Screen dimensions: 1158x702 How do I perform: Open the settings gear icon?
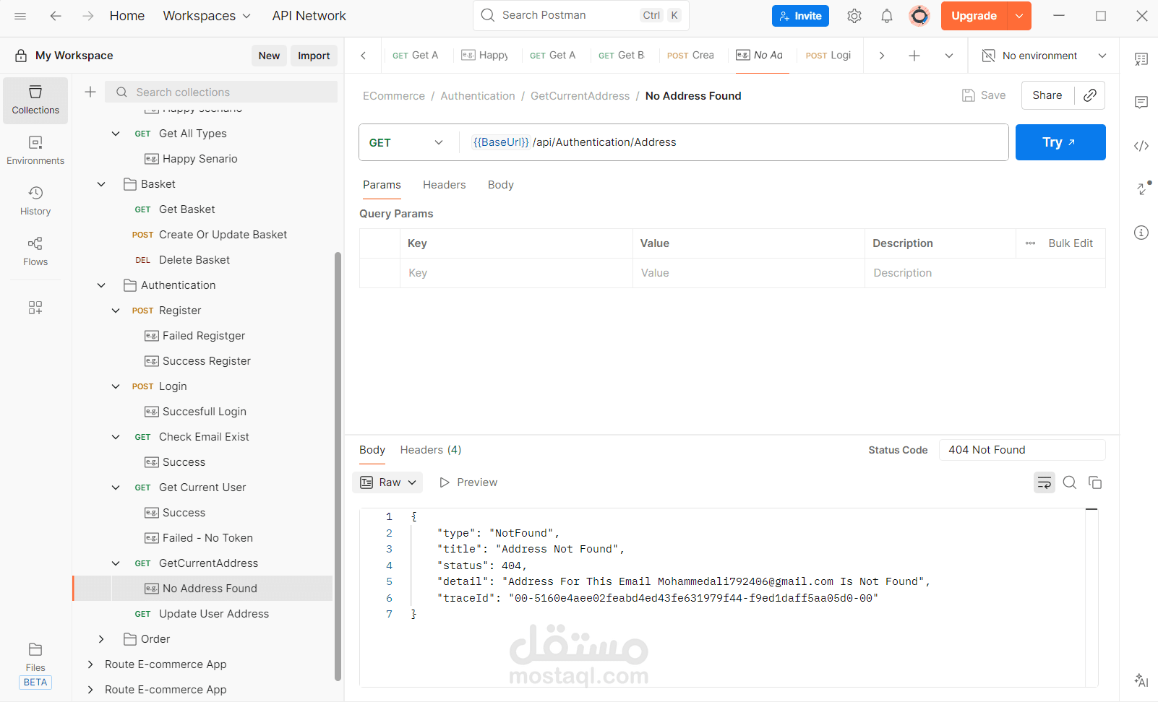(854, 16)
